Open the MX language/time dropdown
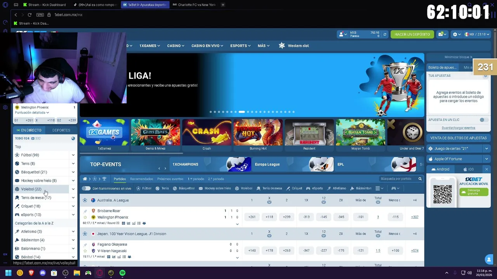This screenshot has height=279, width=497. tap(476, 34)
